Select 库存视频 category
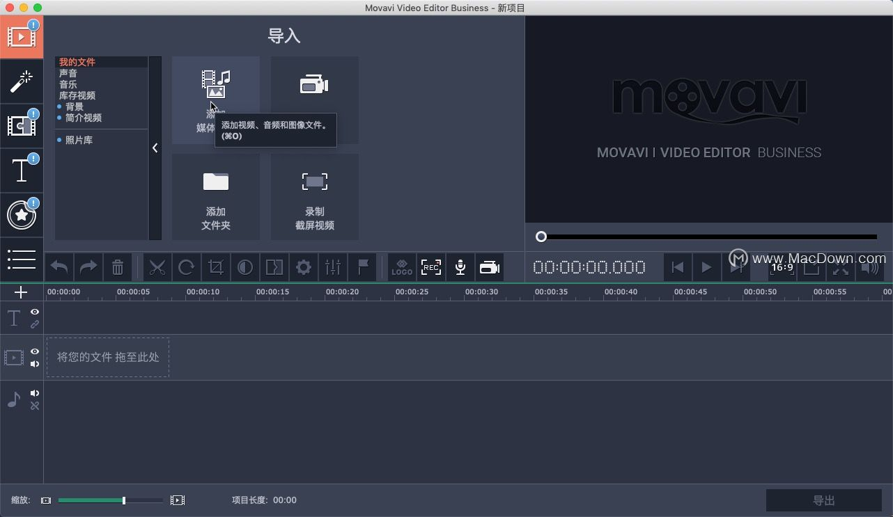This screenshot has height=517, width=893. (x=77, y=95)
